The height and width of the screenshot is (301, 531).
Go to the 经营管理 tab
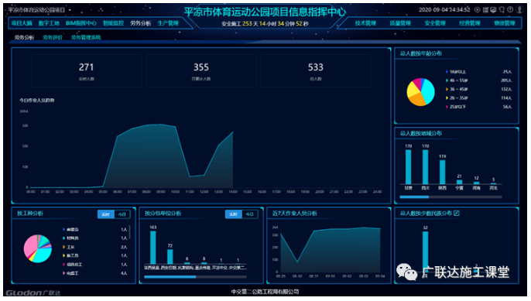470,23
